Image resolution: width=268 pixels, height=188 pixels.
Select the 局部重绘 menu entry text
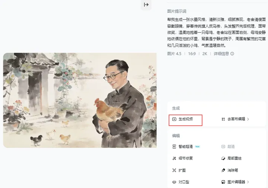[234, 158]
